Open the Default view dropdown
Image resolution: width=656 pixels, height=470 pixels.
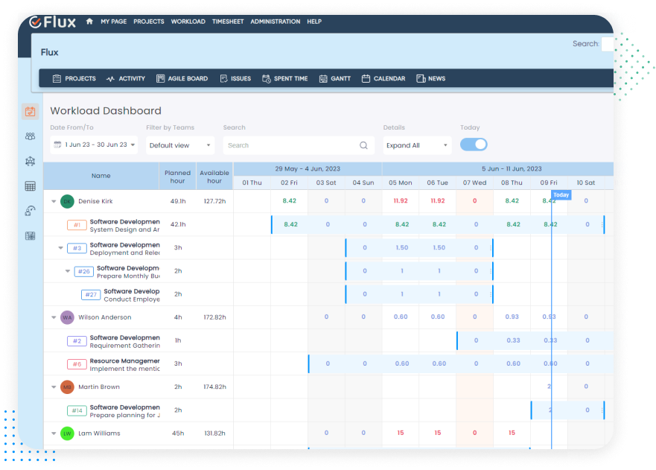pyautogui.click(x=179, y=145)
